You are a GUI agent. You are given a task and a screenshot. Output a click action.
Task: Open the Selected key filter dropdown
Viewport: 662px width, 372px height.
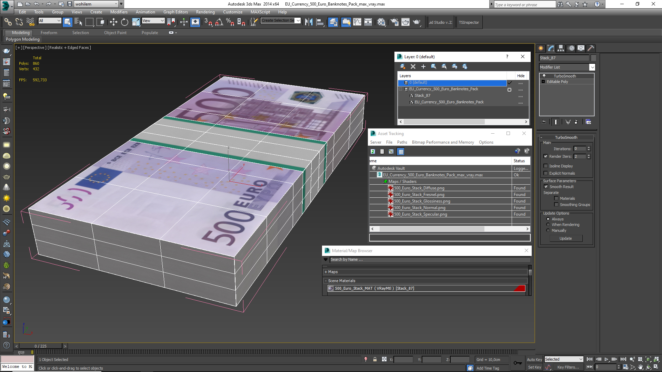click(x=564, y=359)
